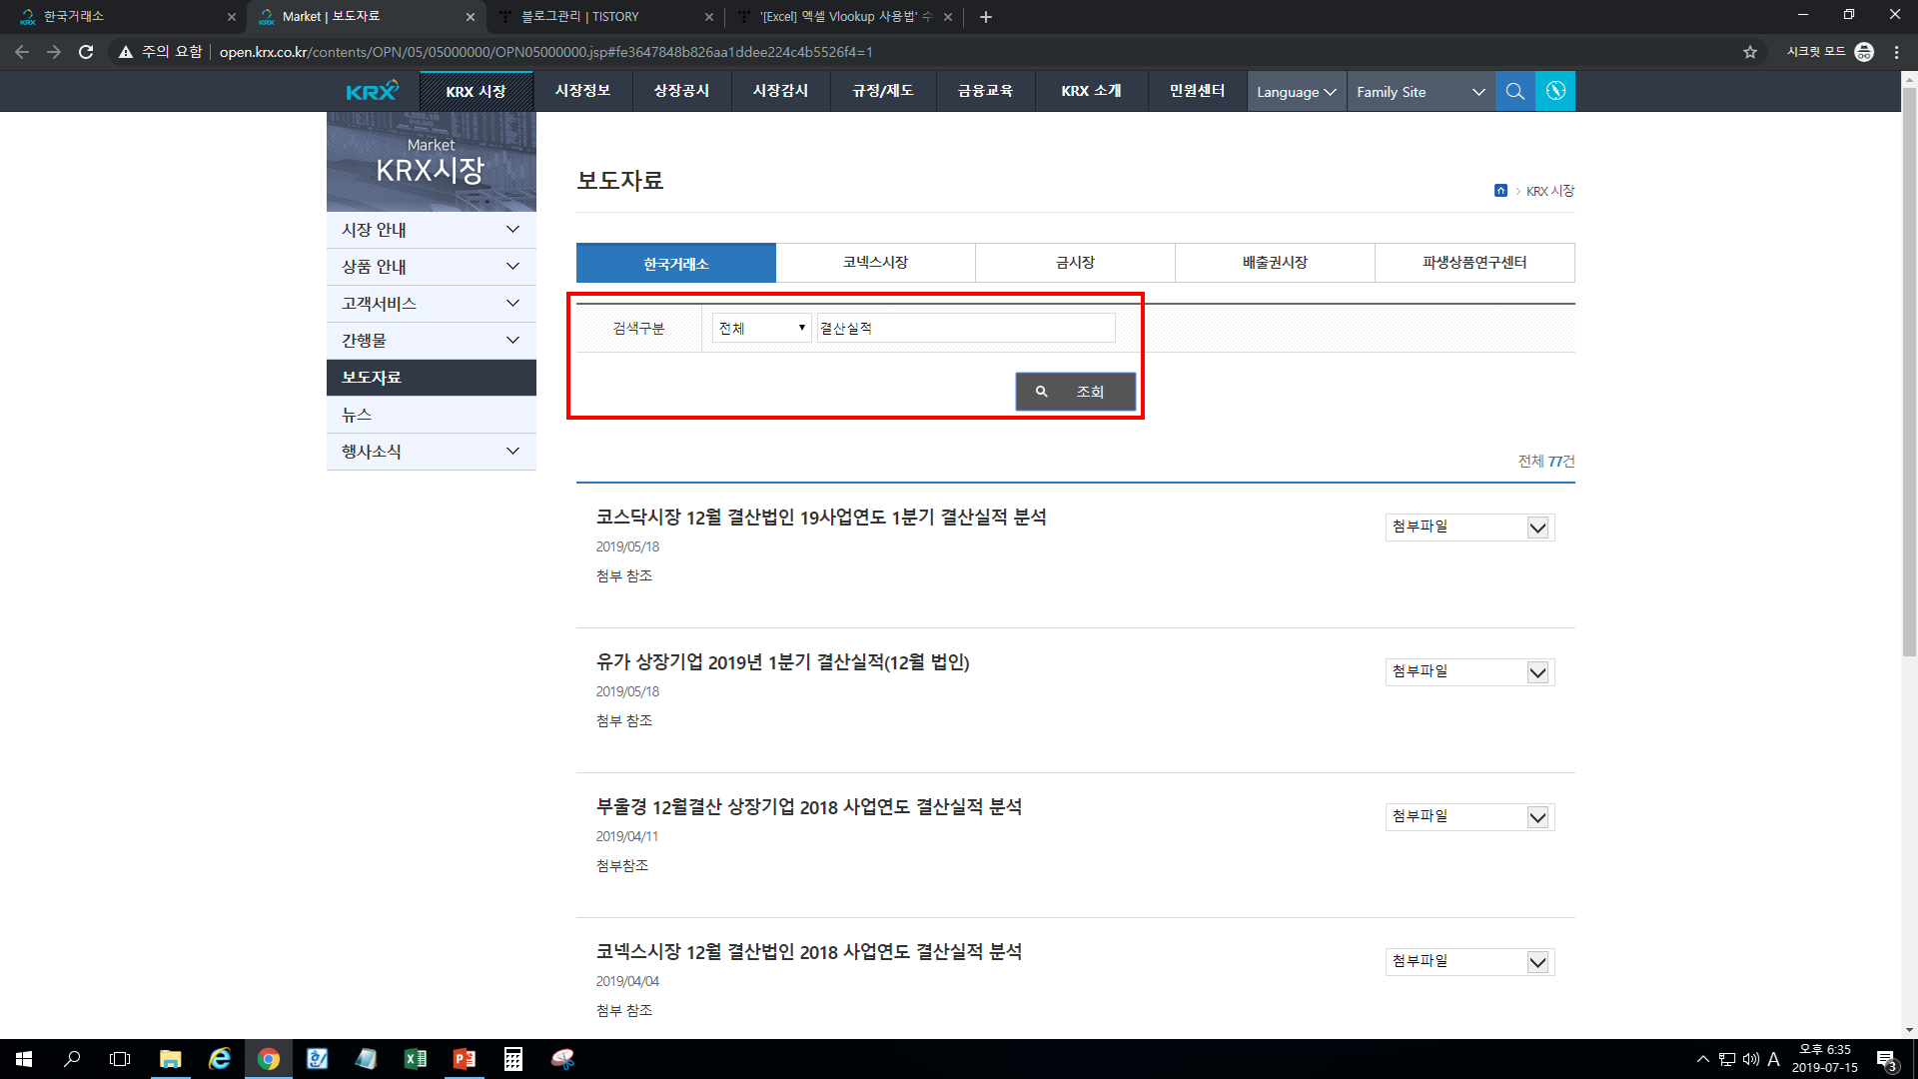
Task: Bookmark this page with star icon
Action: (1749, 52)
